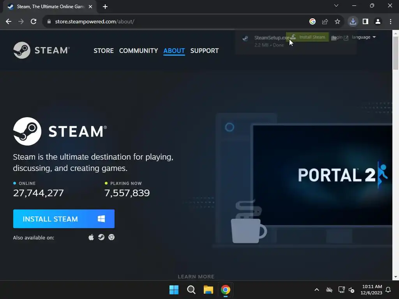The image size is (399, 299).
Task: Click the LEARN MORE link
Action: (x=196, y=277)
